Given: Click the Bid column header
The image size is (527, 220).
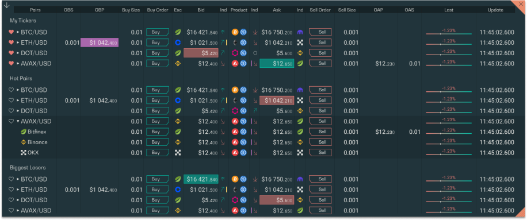Looking at the screenshot, I should click(x=201, y=10).
